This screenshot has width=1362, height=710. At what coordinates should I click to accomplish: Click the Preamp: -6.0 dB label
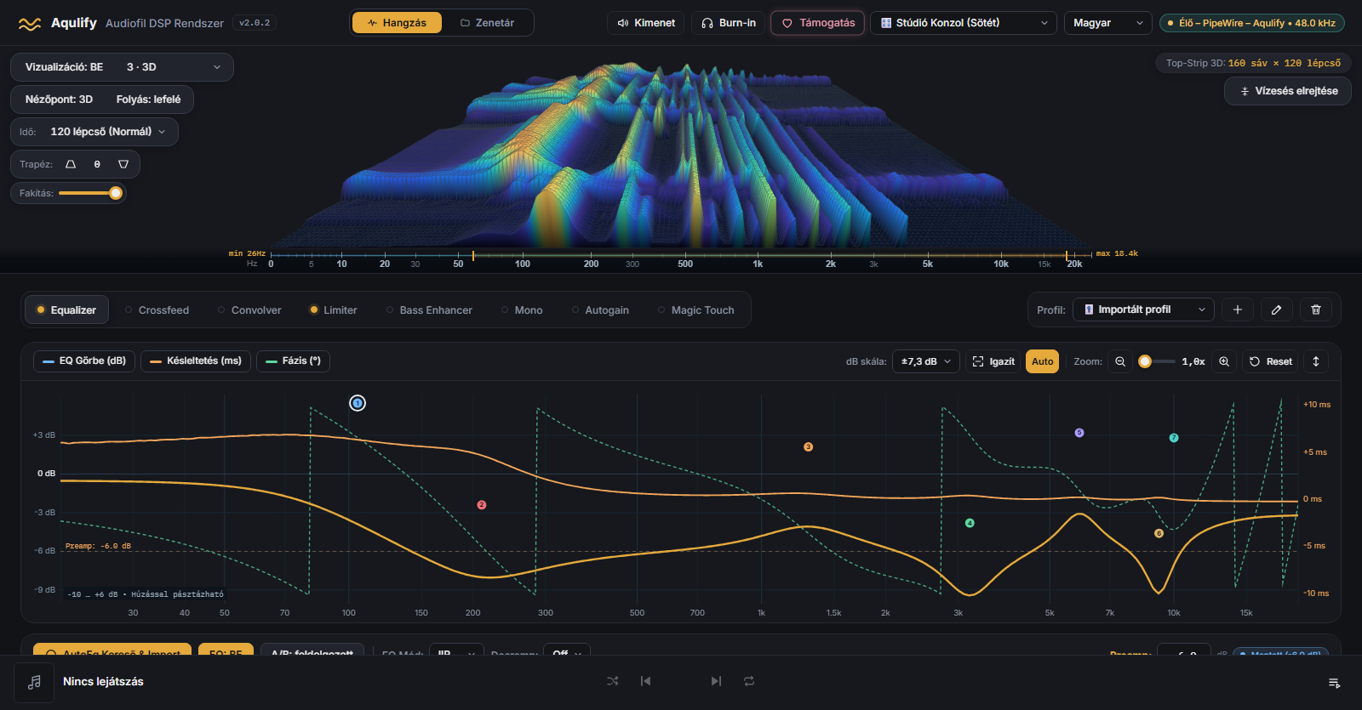98,546
